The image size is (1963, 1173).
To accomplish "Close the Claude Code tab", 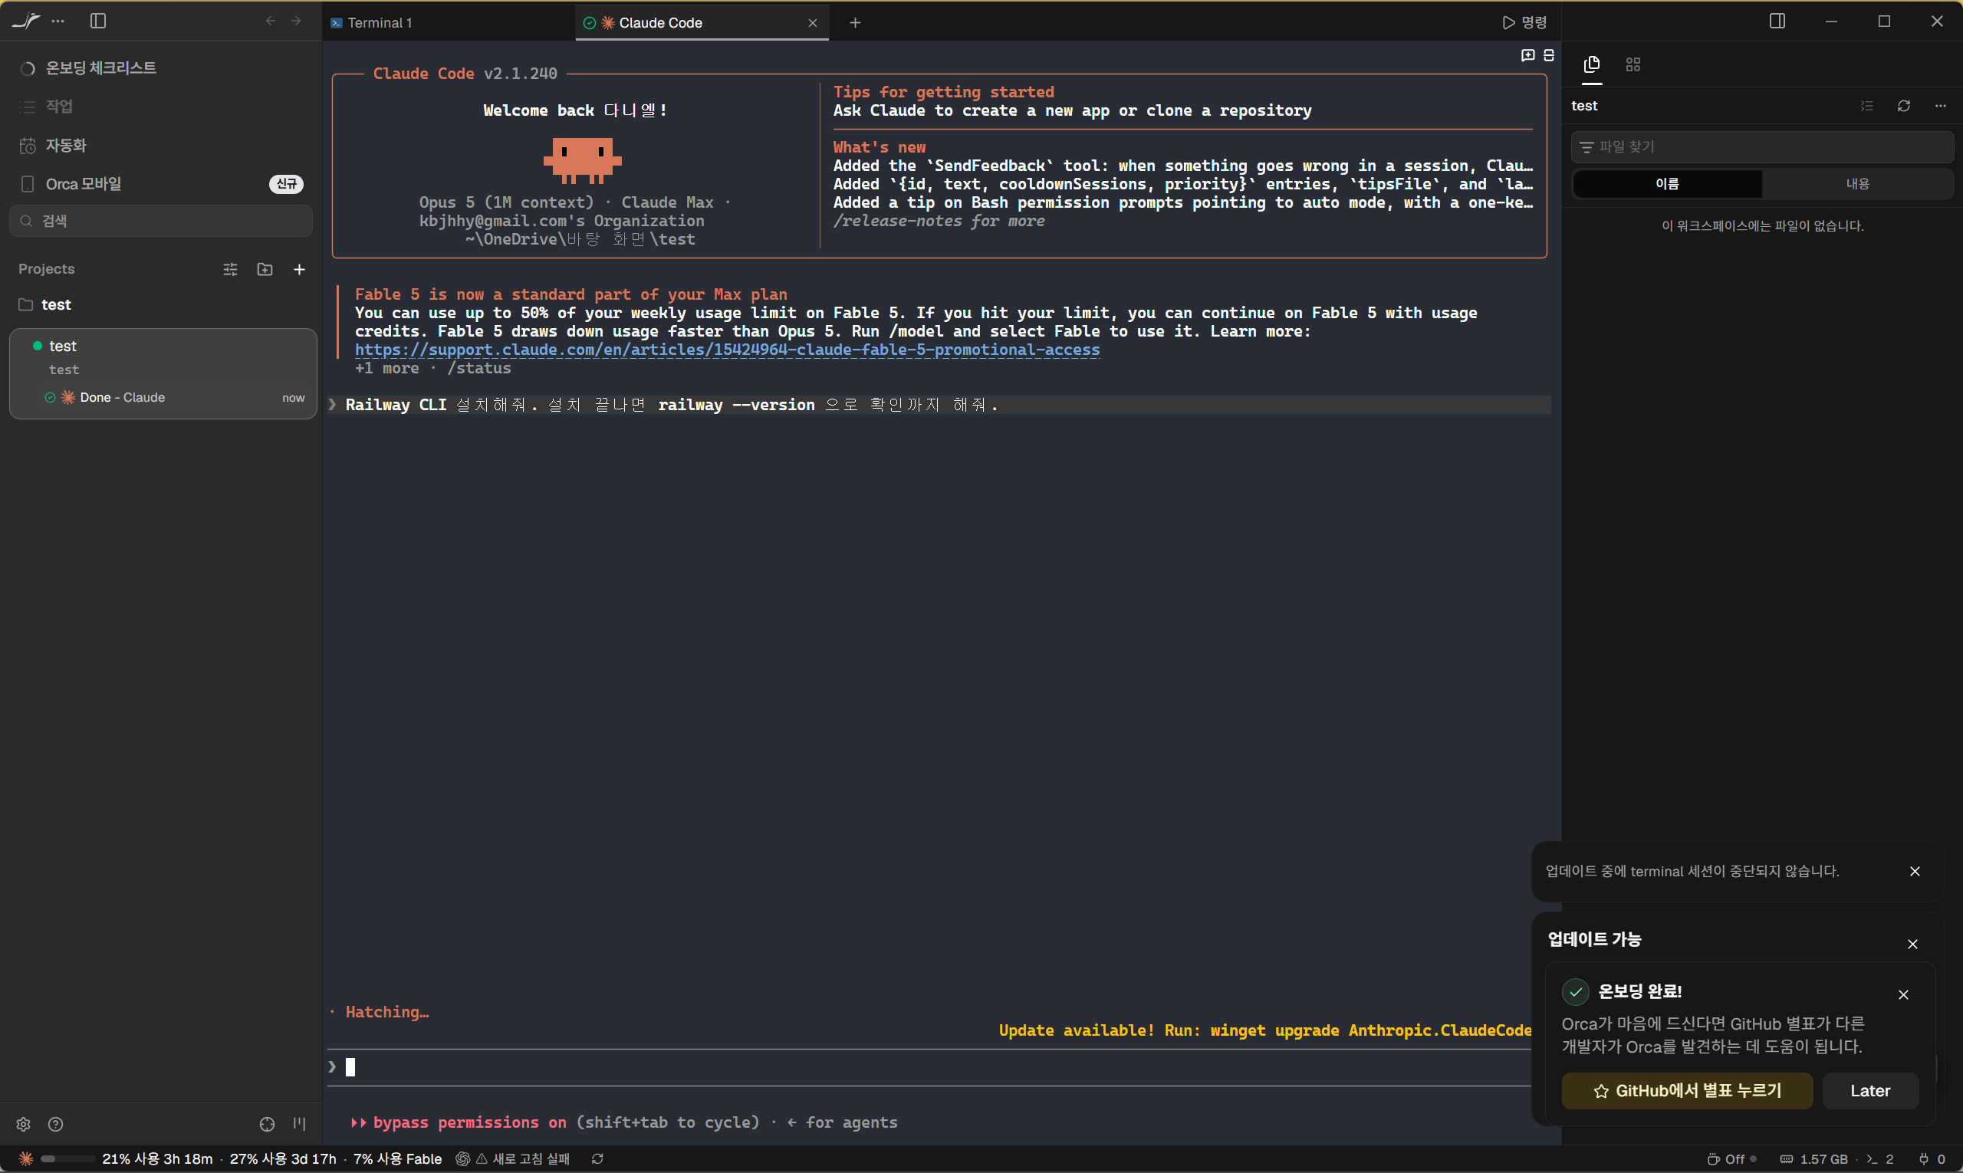I will pyautogui.click(x=812, y=23).
